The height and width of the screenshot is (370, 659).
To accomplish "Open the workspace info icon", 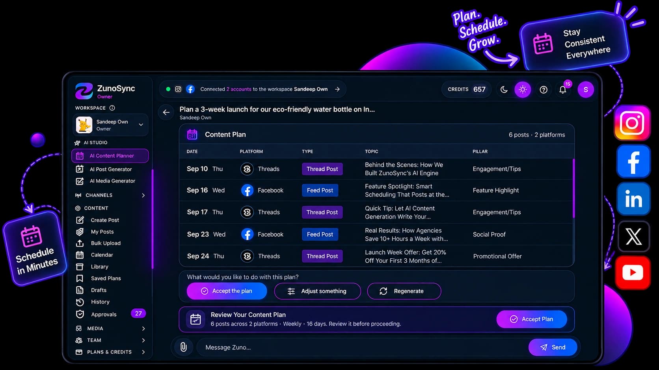I will (112, 108).
